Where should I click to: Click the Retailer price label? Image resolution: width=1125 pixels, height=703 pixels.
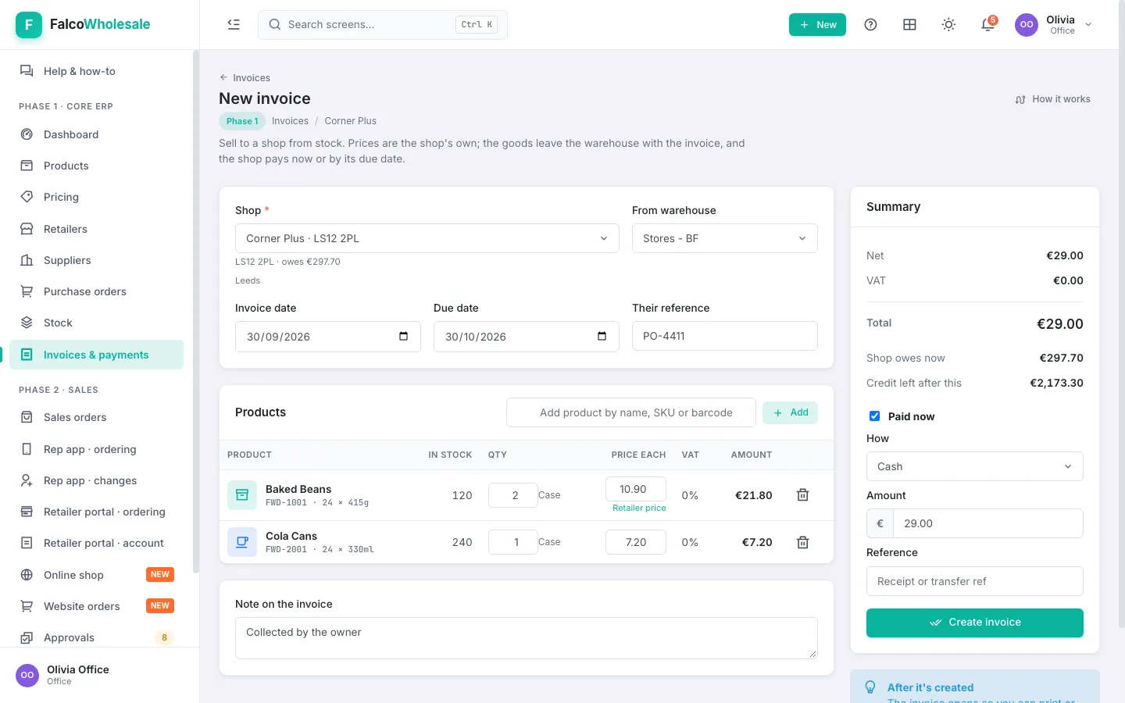(x=639, y=509)
